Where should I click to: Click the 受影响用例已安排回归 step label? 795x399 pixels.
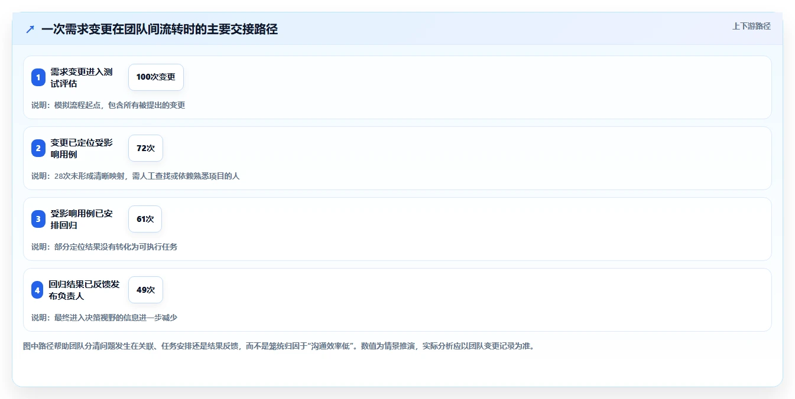pyautogui.click(x=82, y=219)
